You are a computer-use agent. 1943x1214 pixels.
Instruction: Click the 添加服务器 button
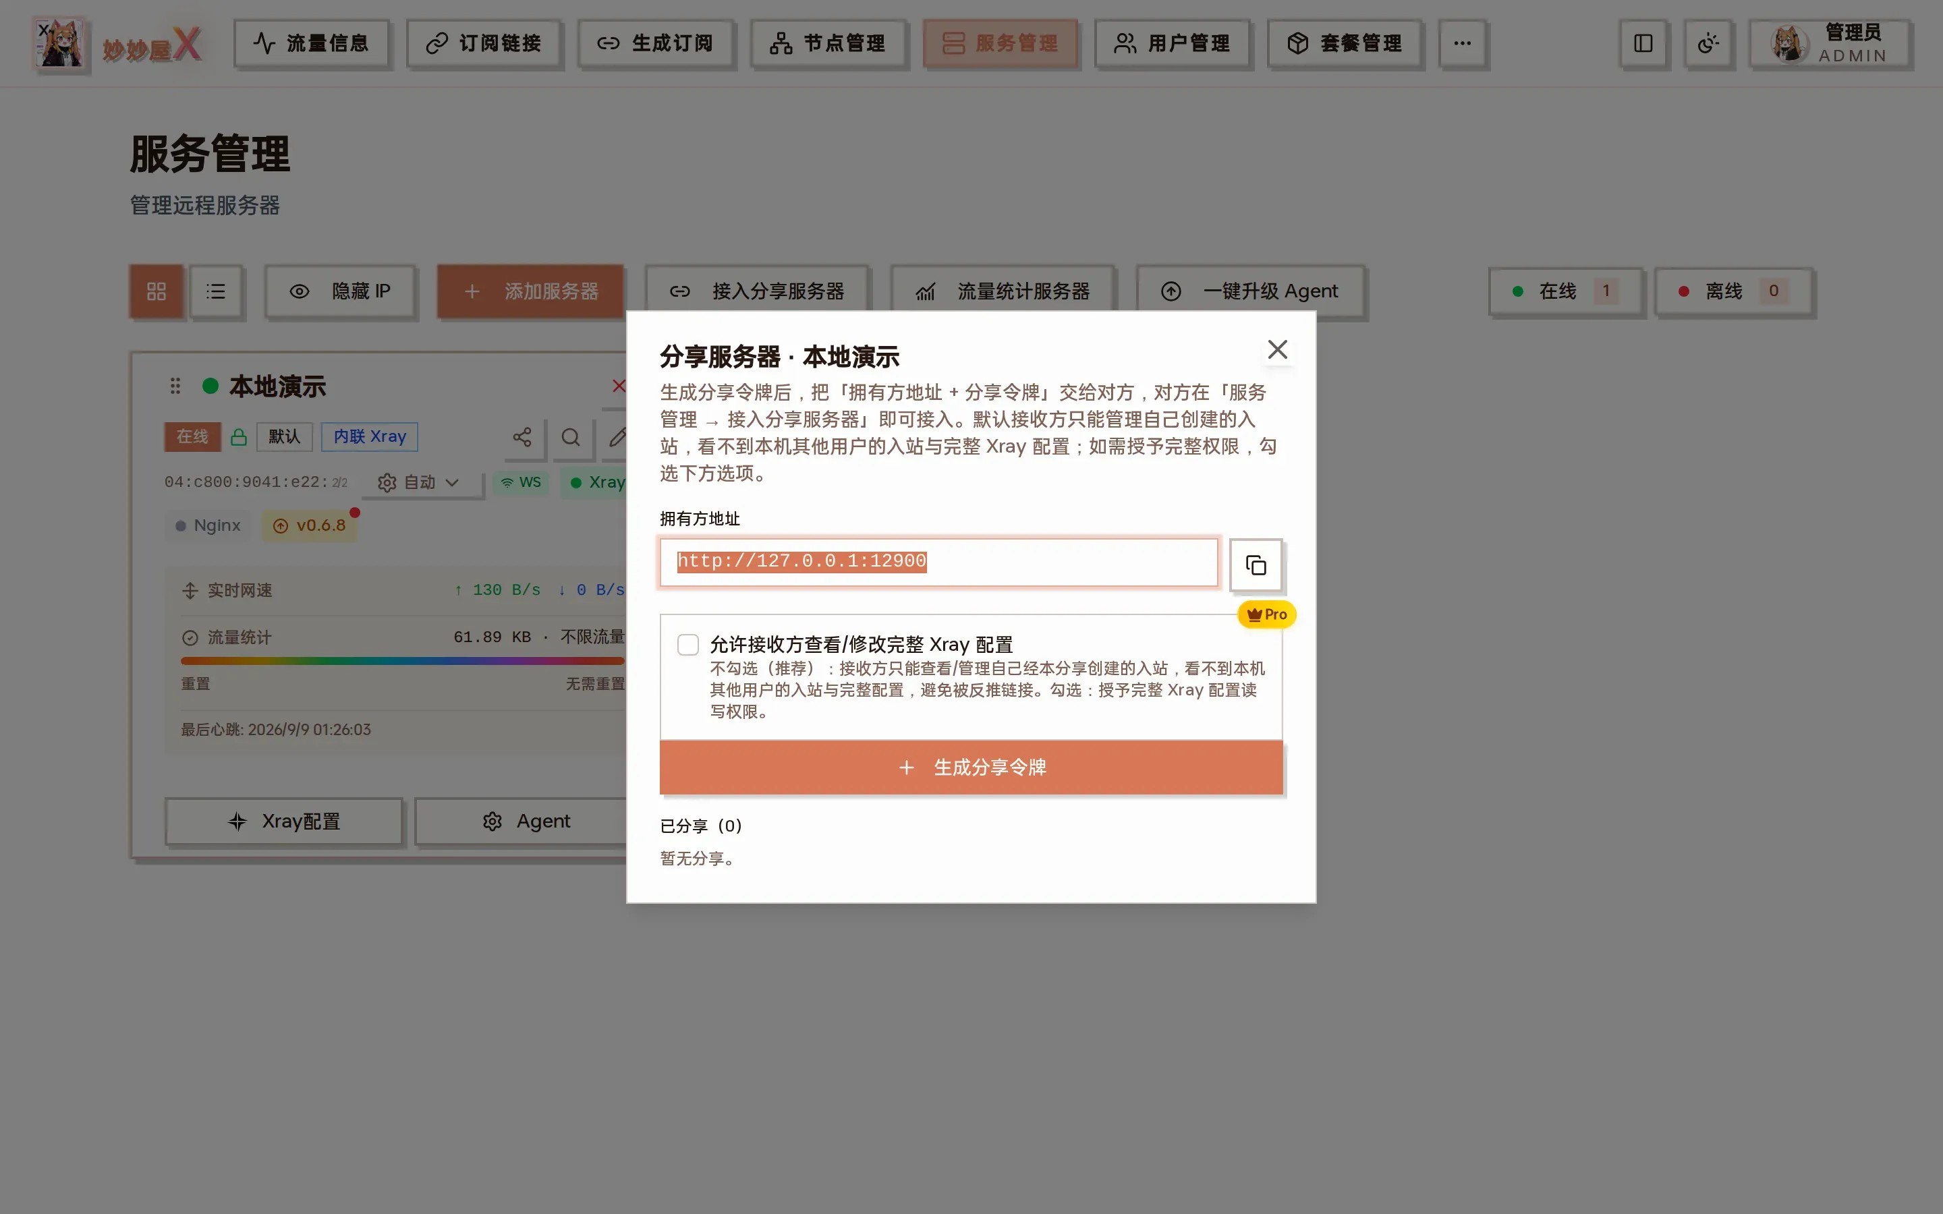531,291
